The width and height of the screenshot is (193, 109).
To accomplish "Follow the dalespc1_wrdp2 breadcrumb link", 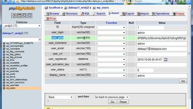I will tap(78, 8).
